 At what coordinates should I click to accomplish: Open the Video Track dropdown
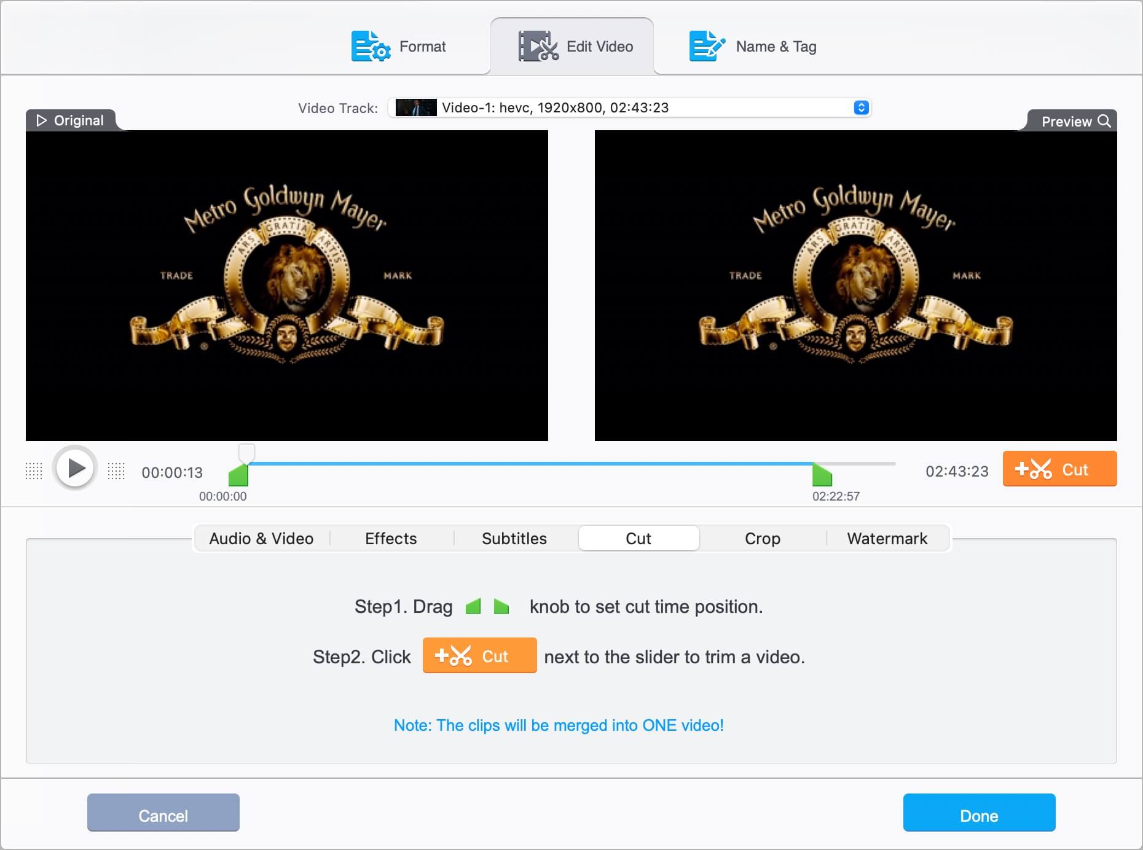[x=629, y=108]
